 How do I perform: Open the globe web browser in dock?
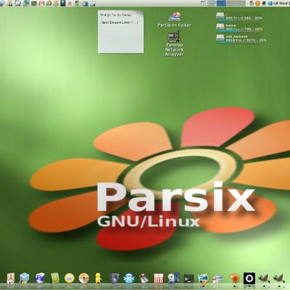point(40,278)
